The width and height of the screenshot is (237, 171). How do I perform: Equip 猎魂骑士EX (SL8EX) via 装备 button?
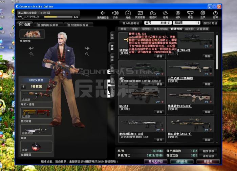click(x=208, y=112)
